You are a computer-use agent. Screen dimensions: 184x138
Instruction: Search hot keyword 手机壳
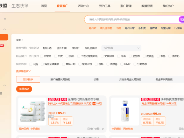click(x=142, y=28)
